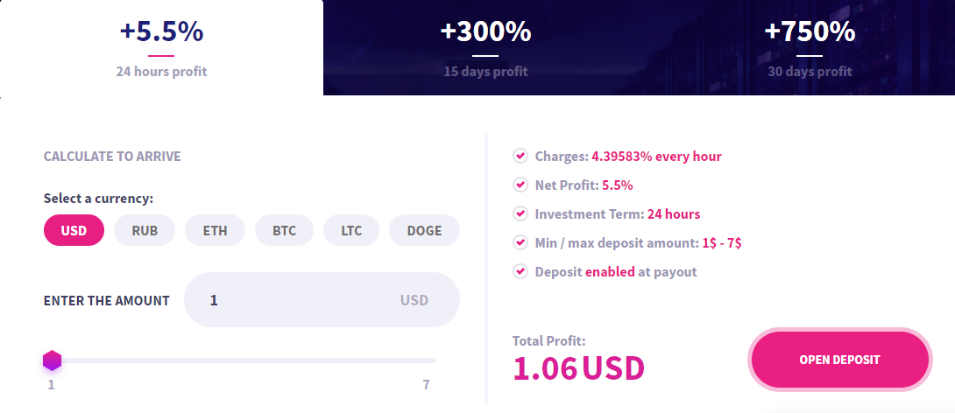Pick BTC currency pill

coord(284,231)
